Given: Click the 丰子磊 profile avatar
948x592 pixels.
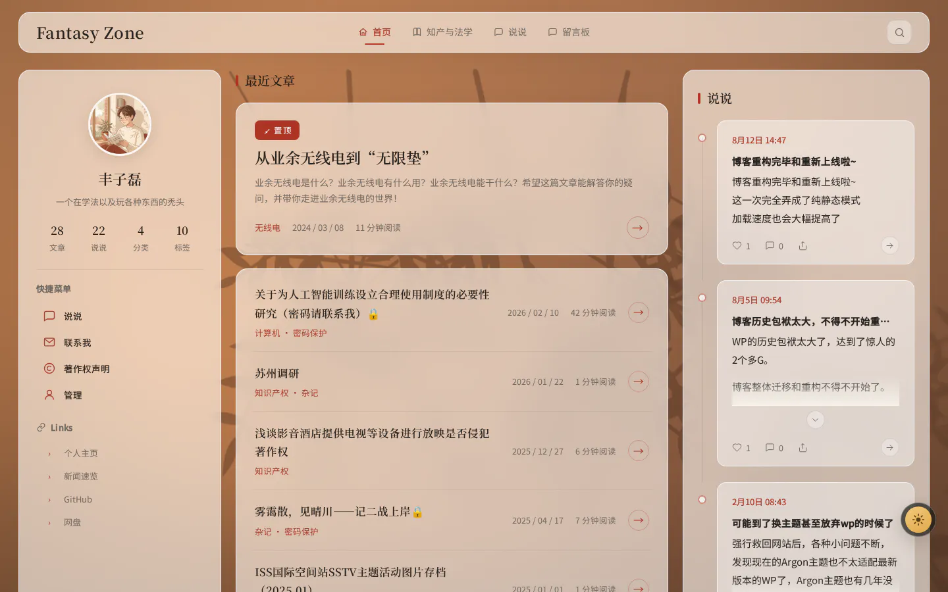Looking at the screenshot, I should (120, 124).
